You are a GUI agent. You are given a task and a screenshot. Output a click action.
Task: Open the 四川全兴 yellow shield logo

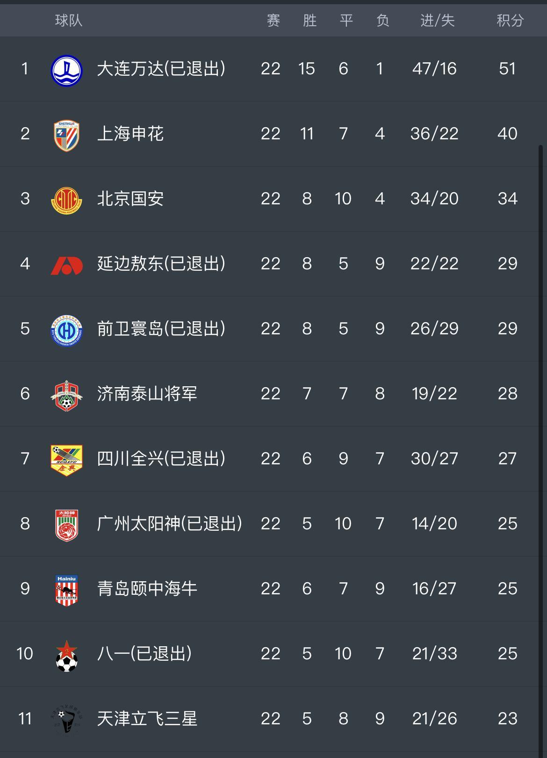point(66,460)
